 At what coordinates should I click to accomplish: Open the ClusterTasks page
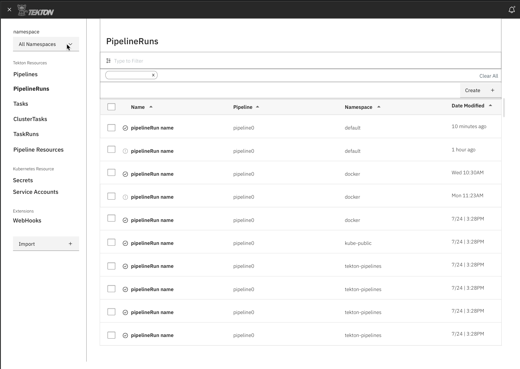point(30,119)
